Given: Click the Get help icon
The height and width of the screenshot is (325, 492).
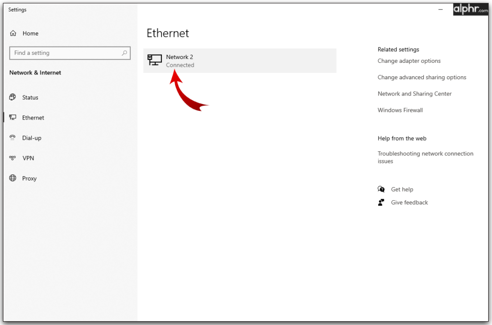Looking at the screenshot, I should coord(381,189).
